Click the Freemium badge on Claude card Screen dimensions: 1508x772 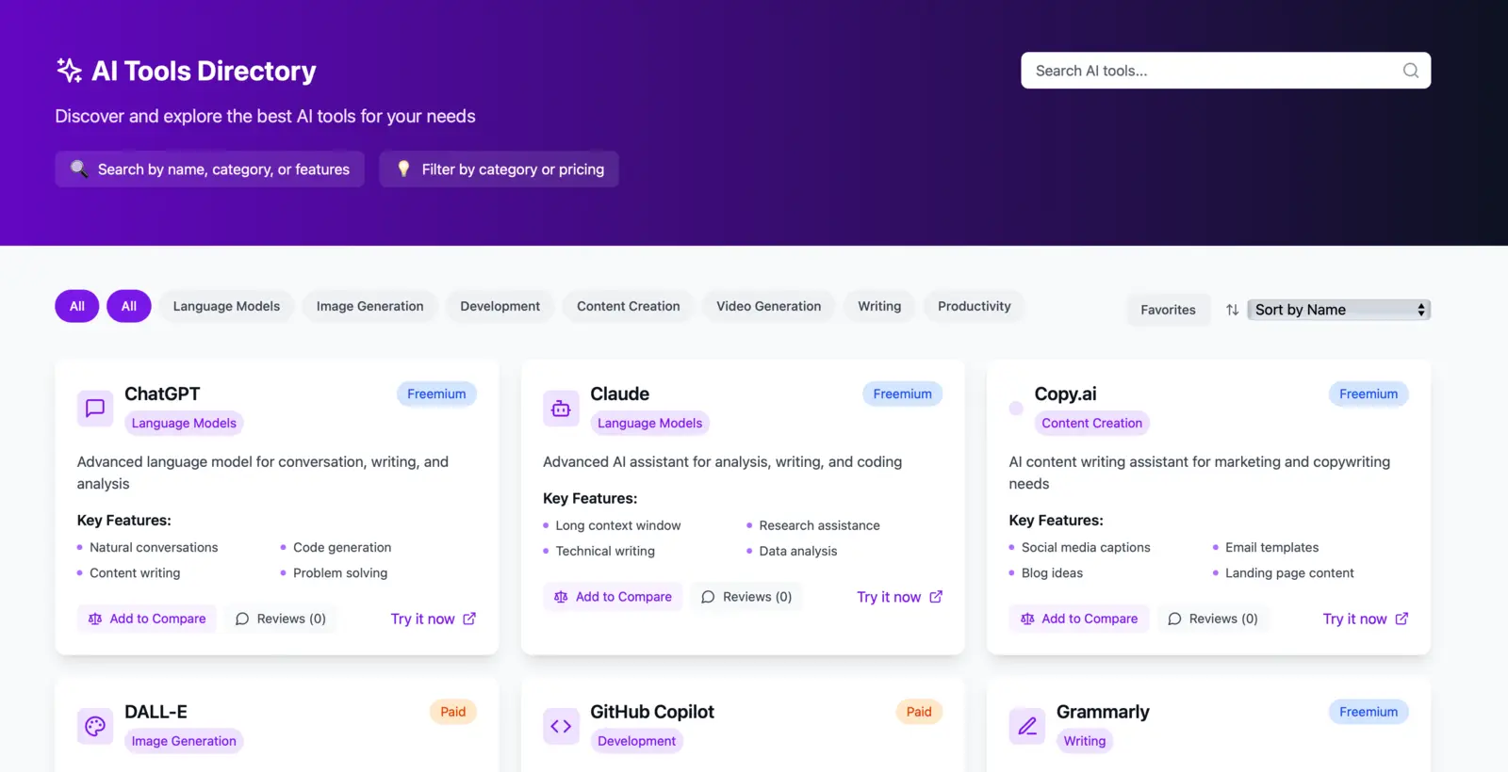pos(902,394)
